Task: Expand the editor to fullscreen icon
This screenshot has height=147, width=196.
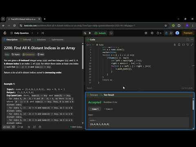Action: click(x=192, y=45)
